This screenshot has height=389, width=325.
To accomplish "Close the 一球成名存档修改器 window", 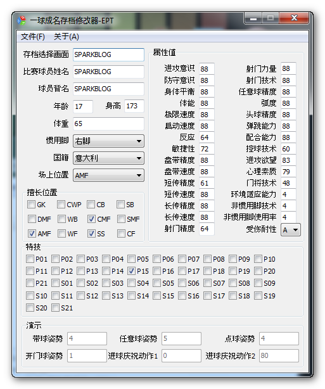I will (294, 18).
